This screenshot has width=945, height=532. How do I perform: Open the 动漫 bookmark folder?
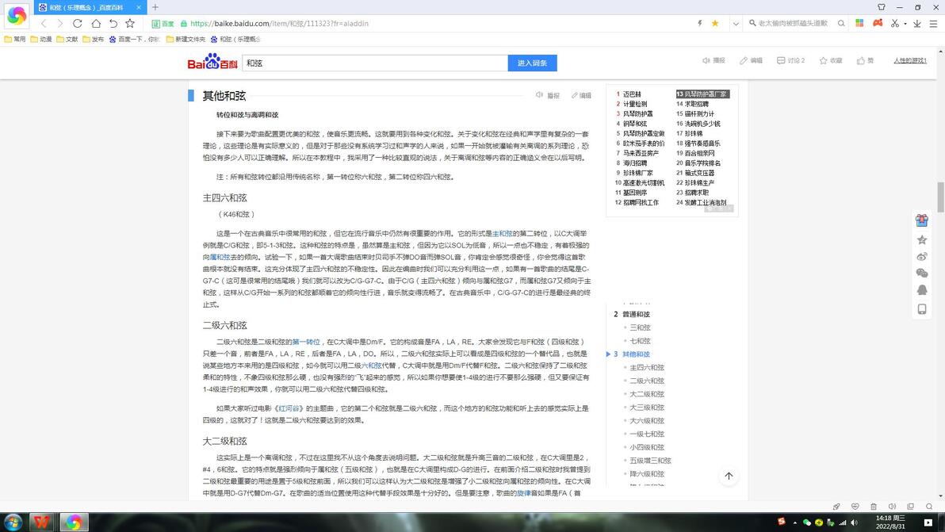click(x=41, y=39)
